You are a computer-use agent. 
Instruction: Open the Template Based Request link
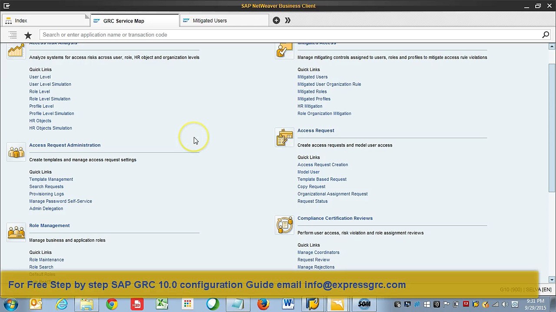point(322,179)
